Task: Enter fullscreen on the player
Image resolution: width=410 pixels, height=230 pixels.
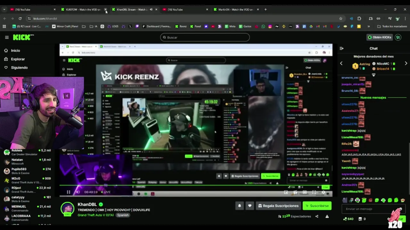Action: pos(314,192)
